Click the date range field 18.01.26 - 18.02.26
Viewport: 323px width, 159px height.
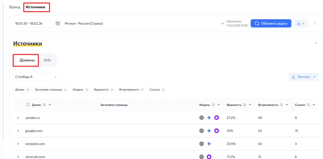(x=38, y=23)
